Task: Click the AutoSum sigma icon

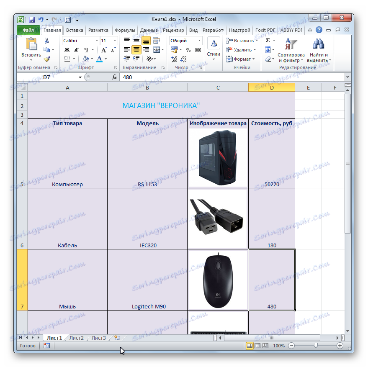Action: 268,41
